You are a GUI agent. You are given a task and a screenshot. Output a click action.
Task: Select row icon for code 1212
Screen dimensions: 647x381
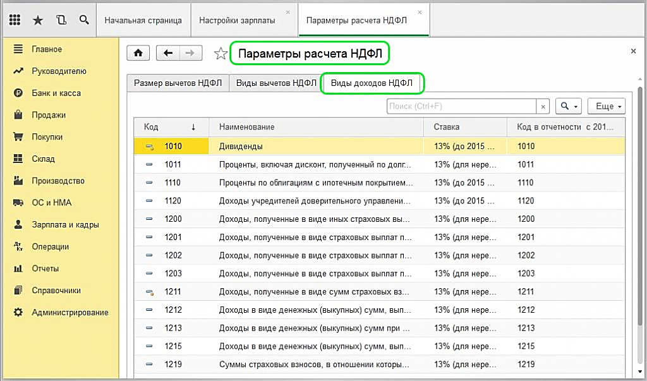pyautogui.click(x=149, y=310)
